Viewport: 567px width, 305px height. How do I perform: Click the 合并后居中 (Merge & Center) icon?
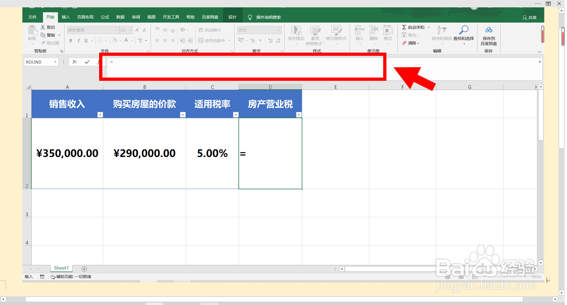point(201,40)
